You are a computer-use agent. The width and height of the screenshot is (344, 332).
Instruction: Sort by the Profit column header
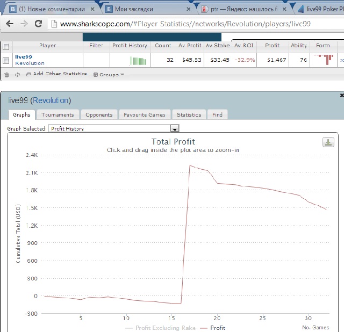(273, 46)
